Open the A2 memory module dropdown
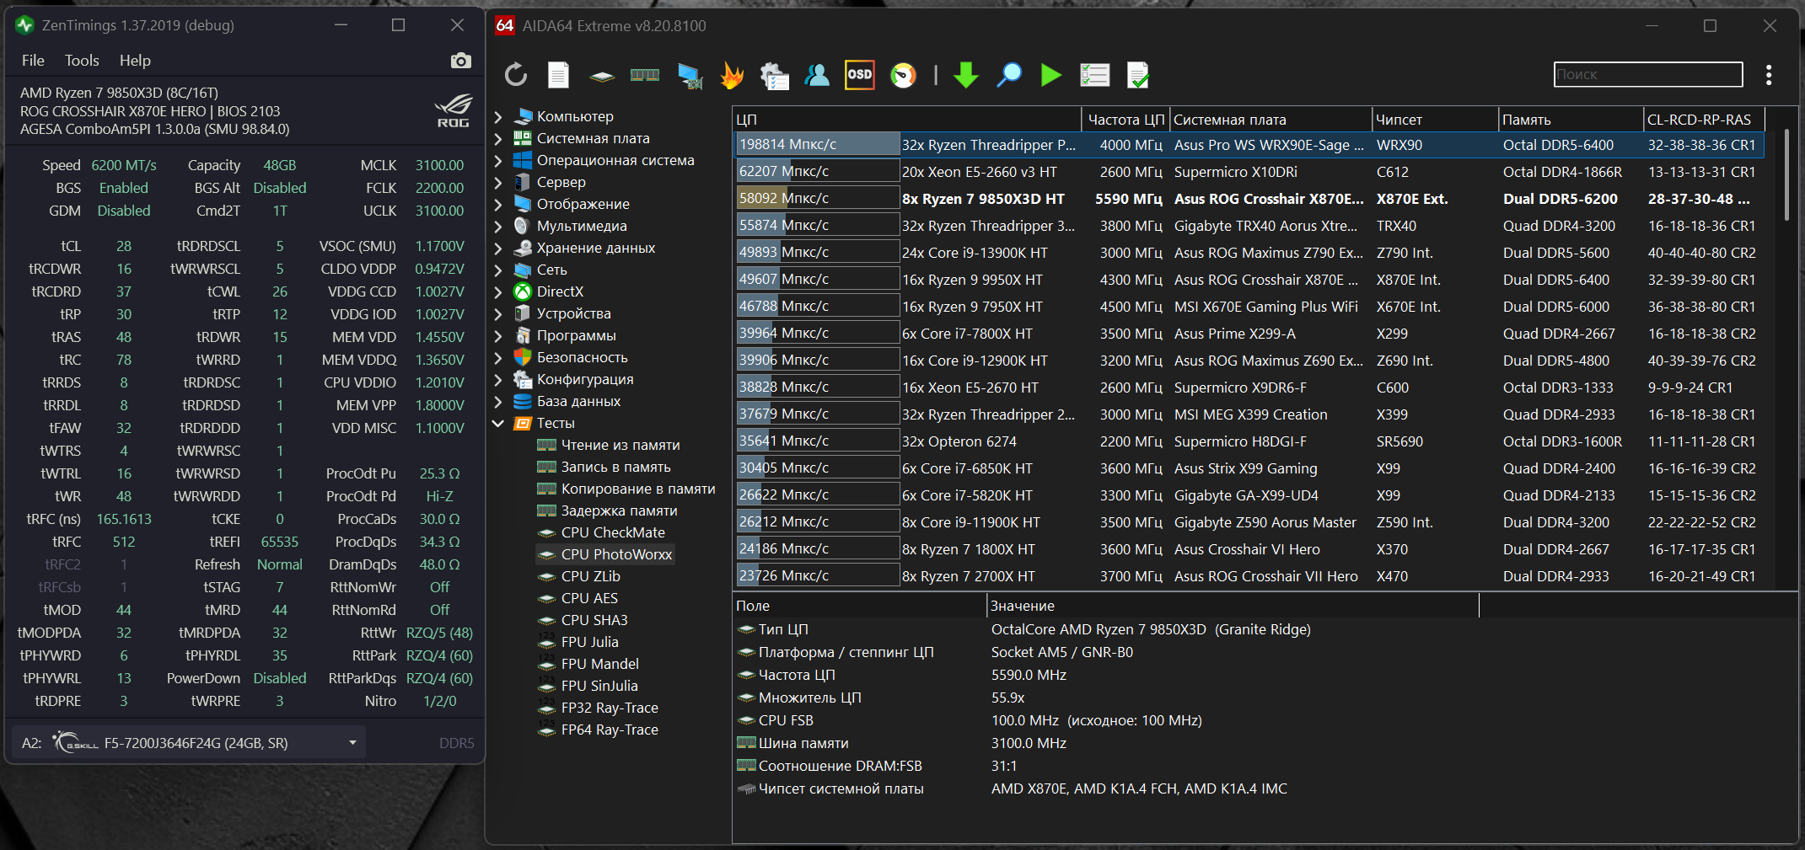The width and height of the screenshot is (1805, 850). click(191, 743)
